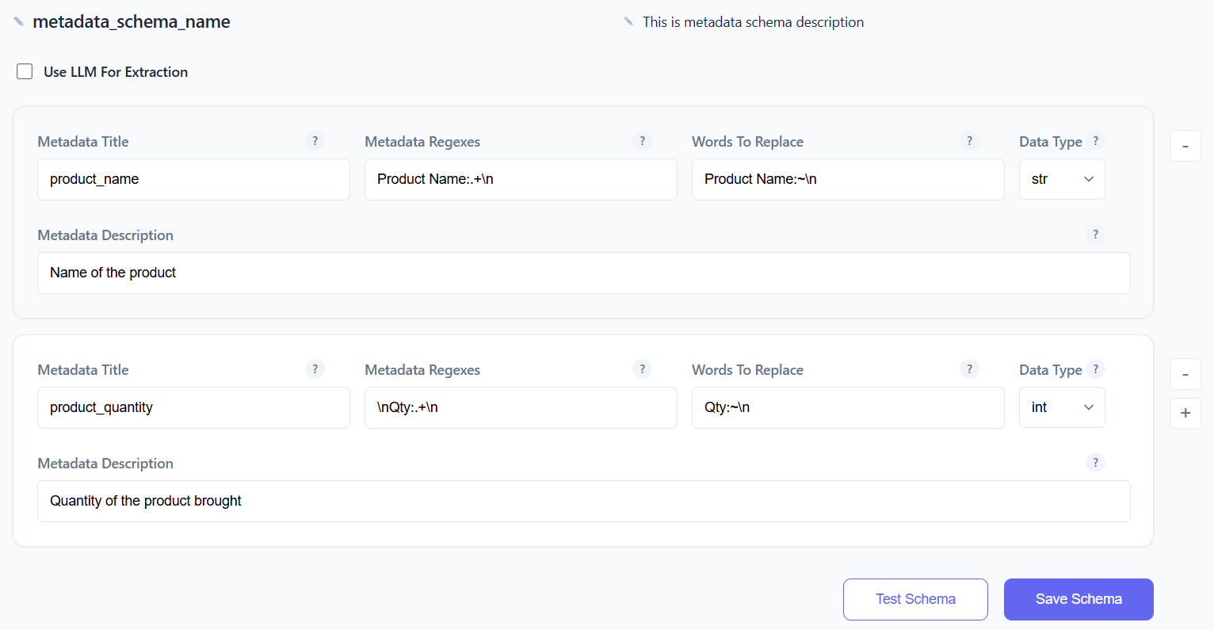Edit the 'Product Name:.+\n' regex field
The image size is (1214, 630).
521,179
